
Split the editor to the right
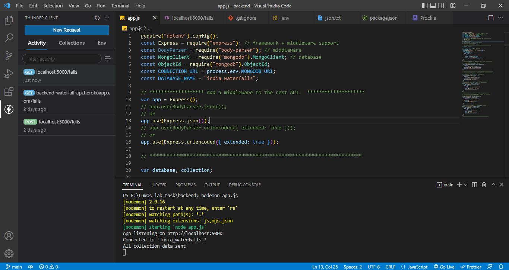click(491, 18)
